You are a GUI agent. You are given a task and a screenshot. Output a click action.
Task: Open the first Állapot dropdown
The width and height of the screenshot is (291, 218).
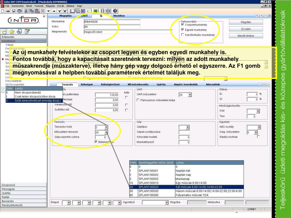point(69,203)
